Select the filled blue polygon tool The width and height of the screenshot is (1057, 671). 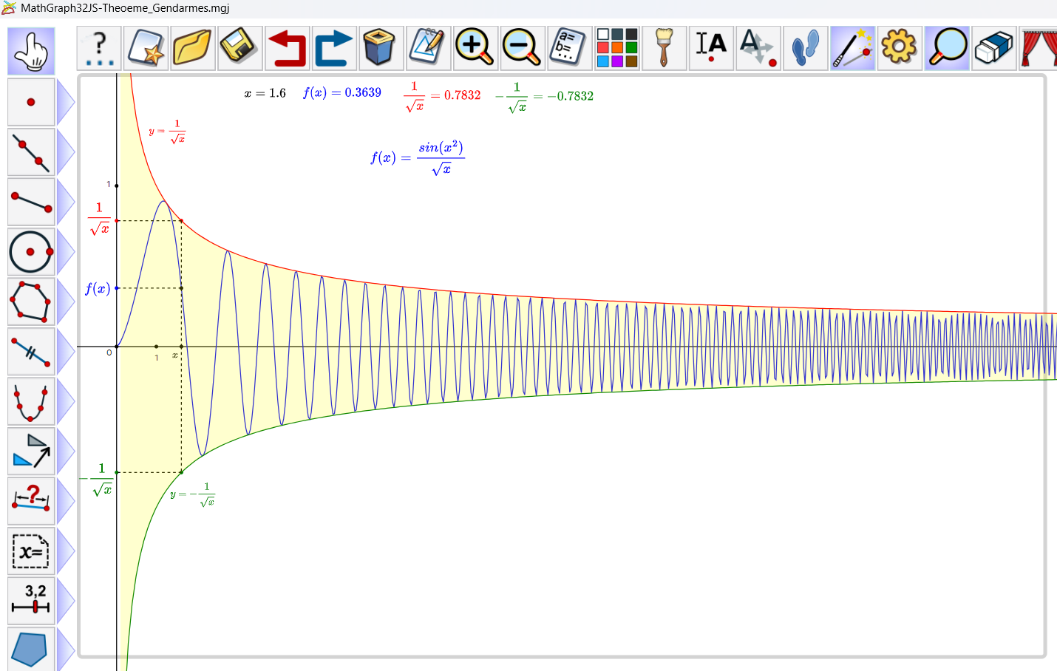[31, 650]
